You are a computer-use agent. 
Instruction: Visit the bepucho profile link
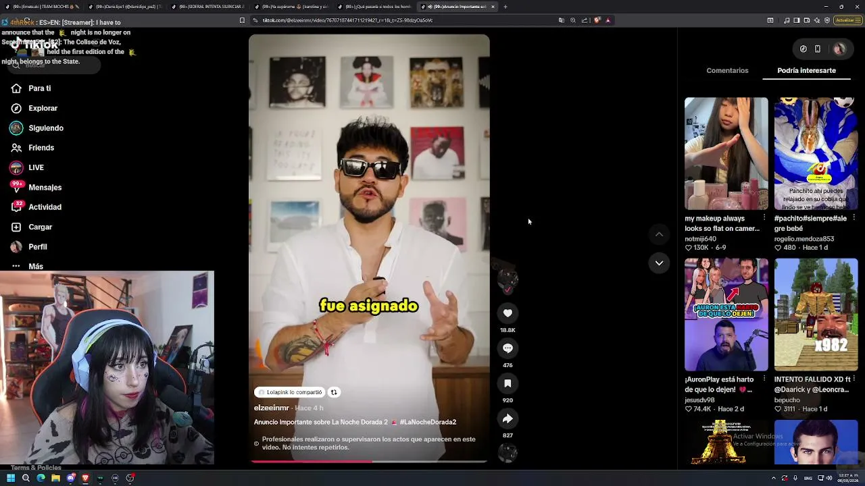point(787,400)
